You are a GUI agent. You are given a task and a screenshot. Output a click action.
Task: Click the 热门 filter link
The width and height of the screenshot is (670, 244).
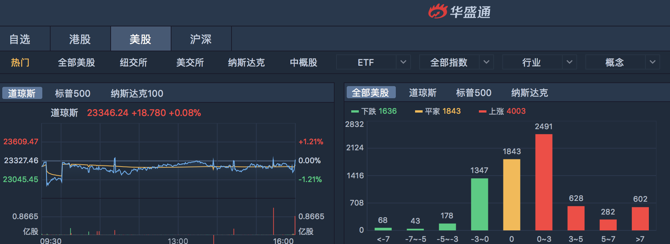click(x=20, y=62)
